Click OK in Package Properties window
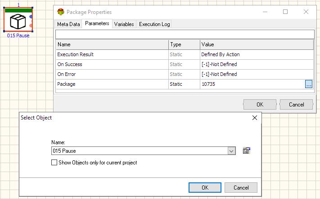 tap(260, 105)
